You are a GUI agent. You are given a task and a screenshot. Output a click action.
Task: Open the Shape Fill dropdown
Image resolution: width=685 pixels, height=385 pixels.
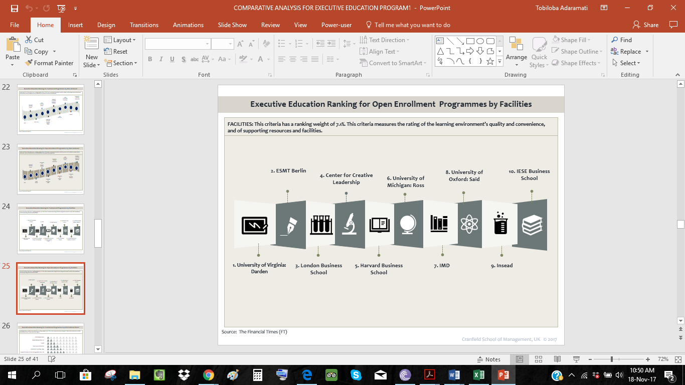coord(571,40)
